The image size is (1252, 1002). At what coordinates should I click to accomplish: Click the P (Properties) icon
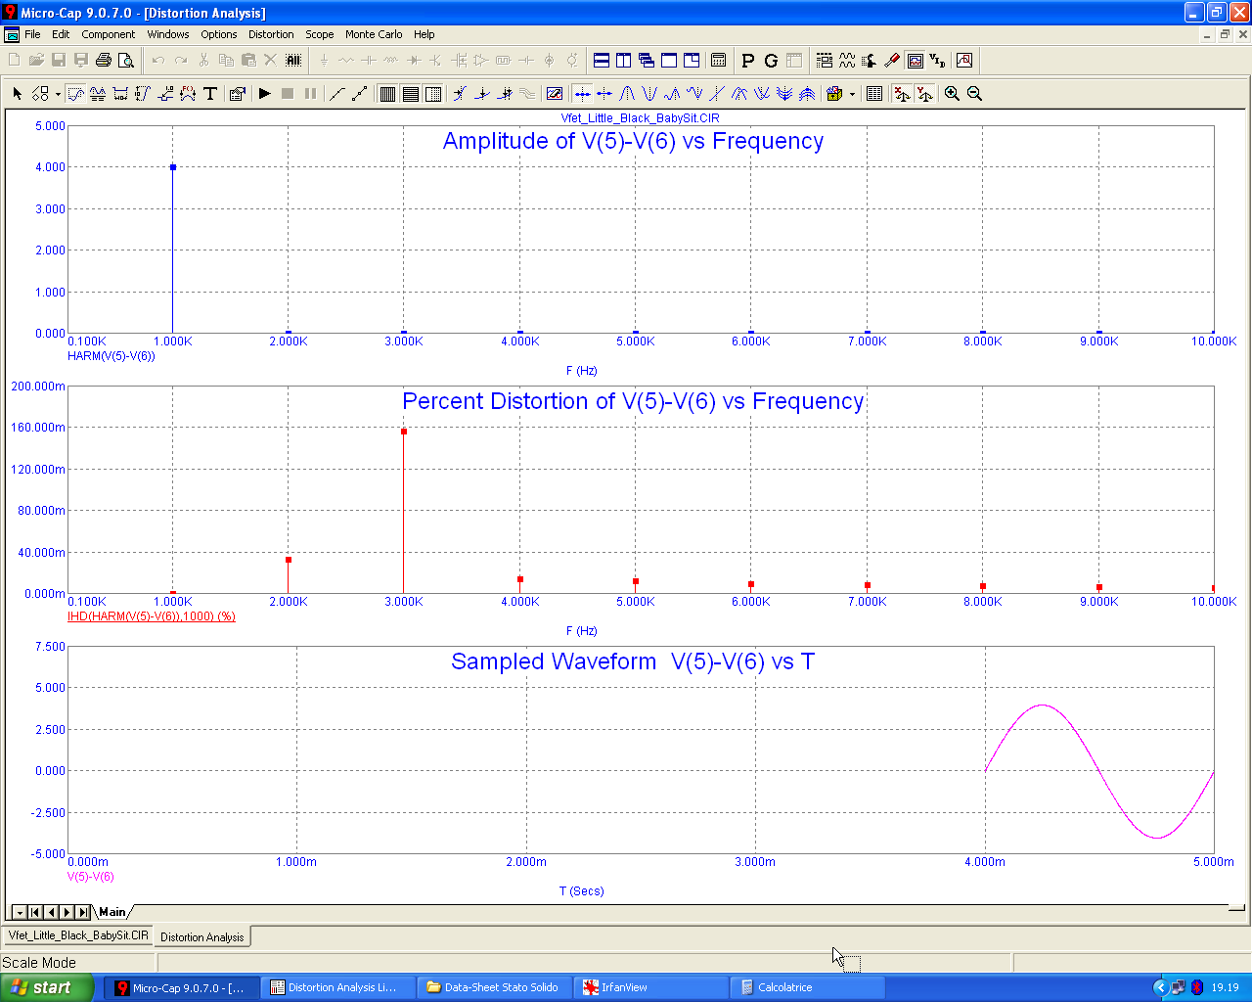click(x=748, y=61)
